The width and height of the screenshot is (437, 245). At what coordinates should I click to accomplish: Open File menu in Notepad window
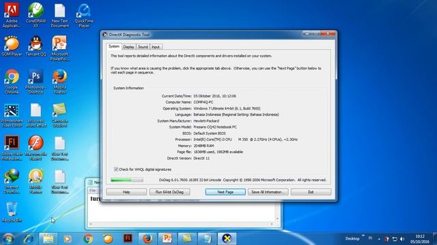(x=93, y=191)
